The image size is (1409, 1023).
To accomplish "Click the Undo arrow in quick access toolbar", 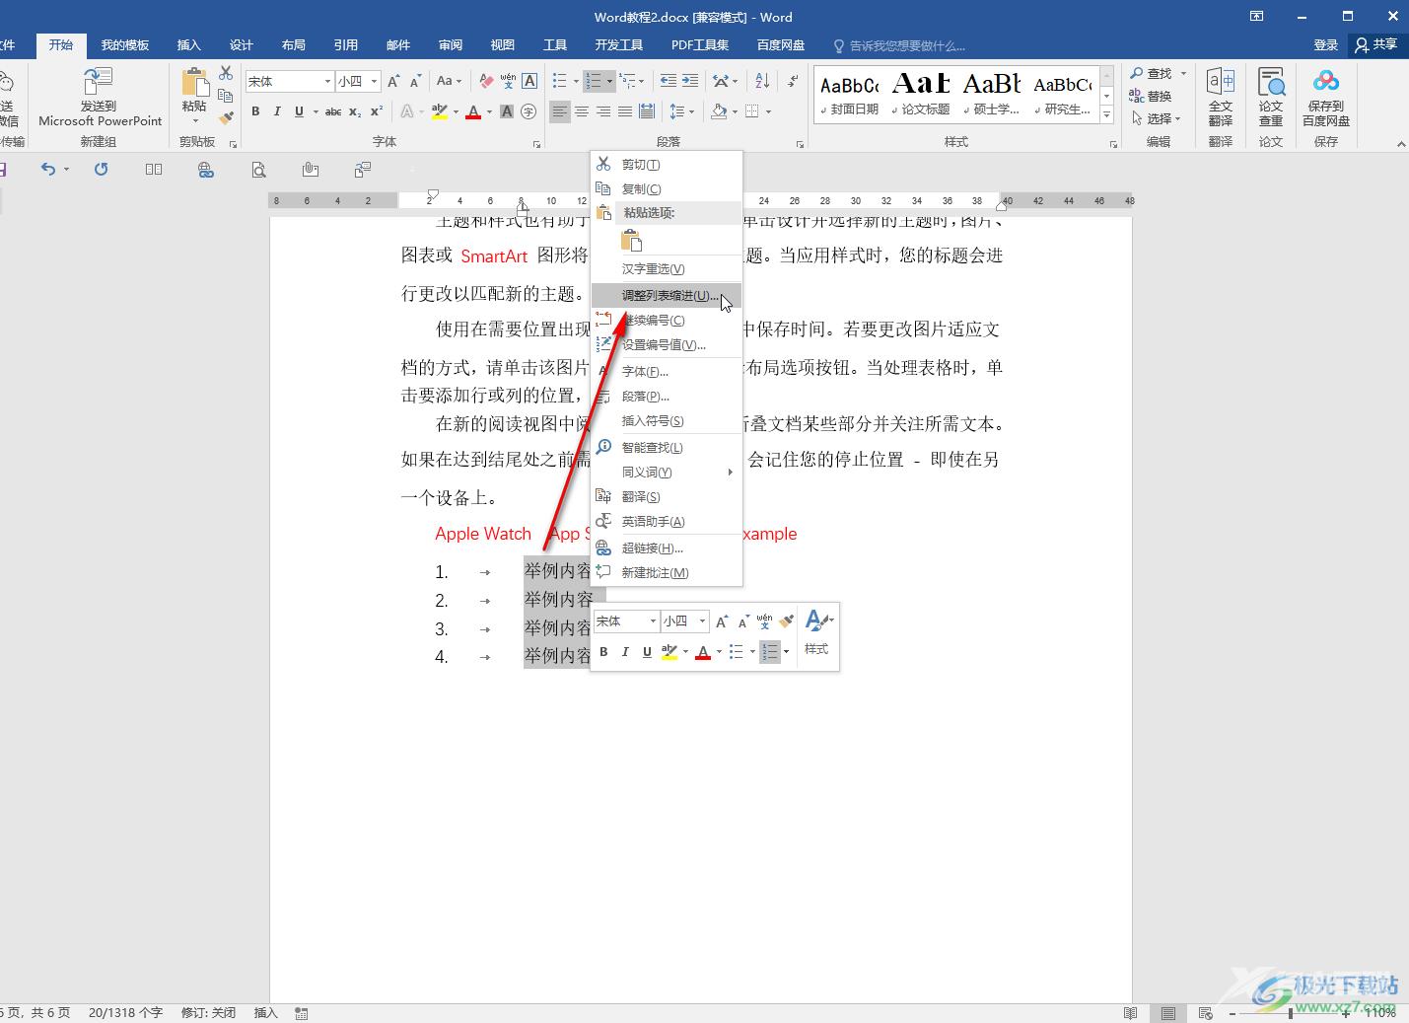I will [48, 170].
